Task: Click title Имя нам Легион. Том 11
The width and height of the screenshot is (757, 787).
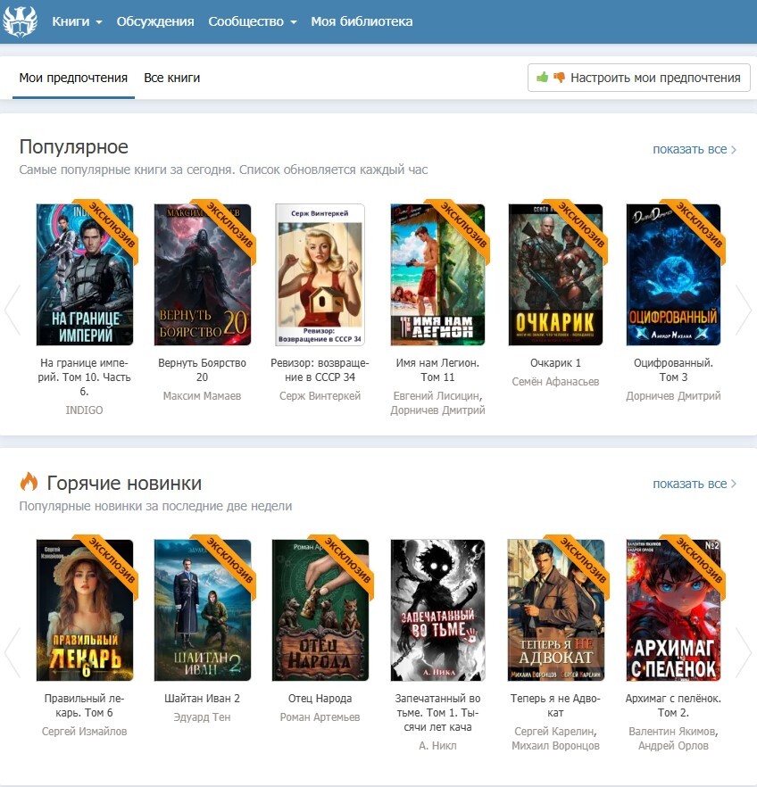Action: coord(437,370)
